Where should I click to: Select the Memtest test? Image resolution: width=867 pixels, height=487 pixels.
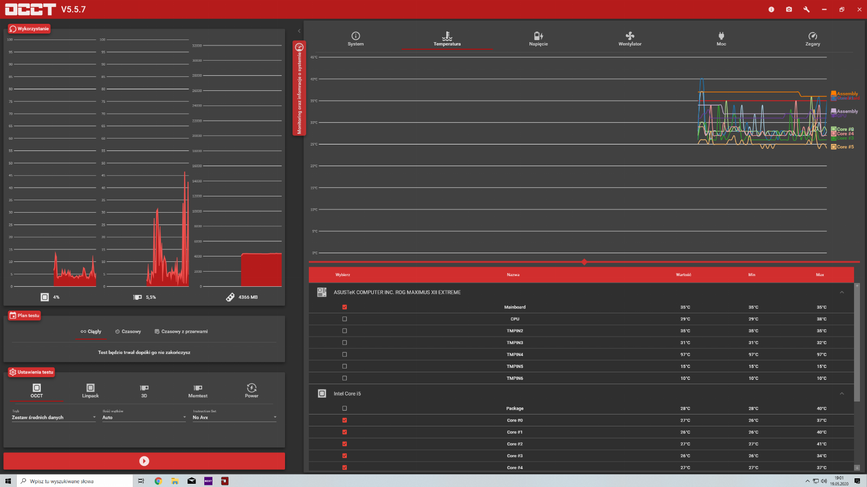(x=198, y=391)
